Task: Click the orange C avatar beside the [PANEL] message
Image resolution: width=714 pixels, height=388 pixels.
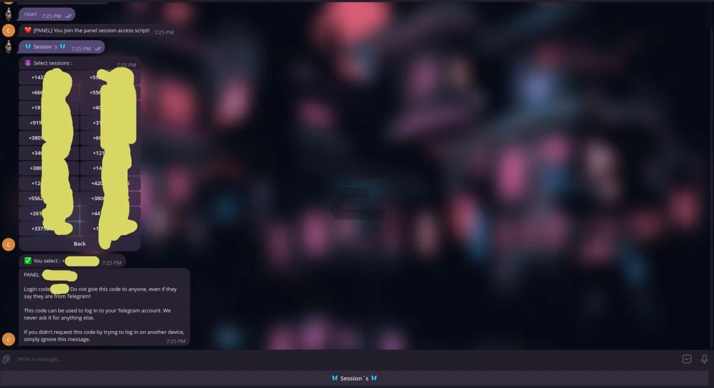Action: click(8, 30)
